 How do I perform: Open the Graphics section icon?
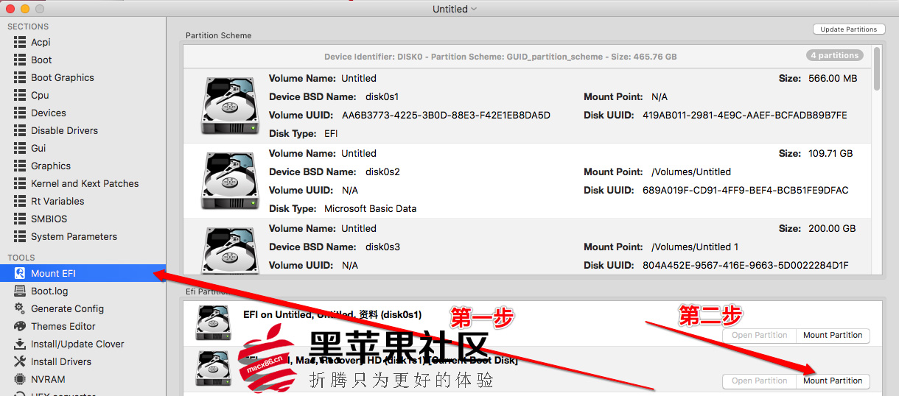(20, 166)
